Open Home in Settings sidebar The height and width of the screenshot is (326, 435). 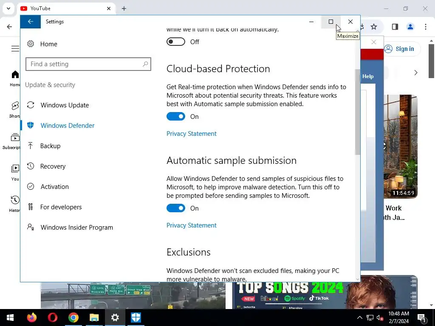pos(48,44)
